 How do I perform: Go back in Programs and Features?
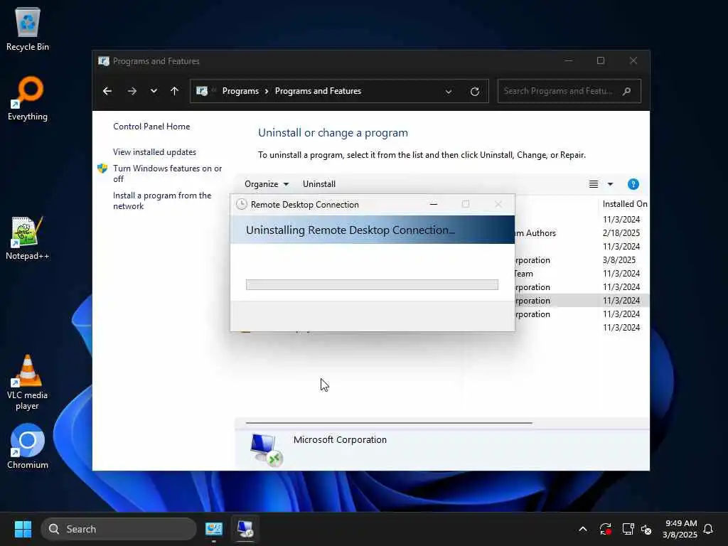pyautogui.click(x=107, y=91)
